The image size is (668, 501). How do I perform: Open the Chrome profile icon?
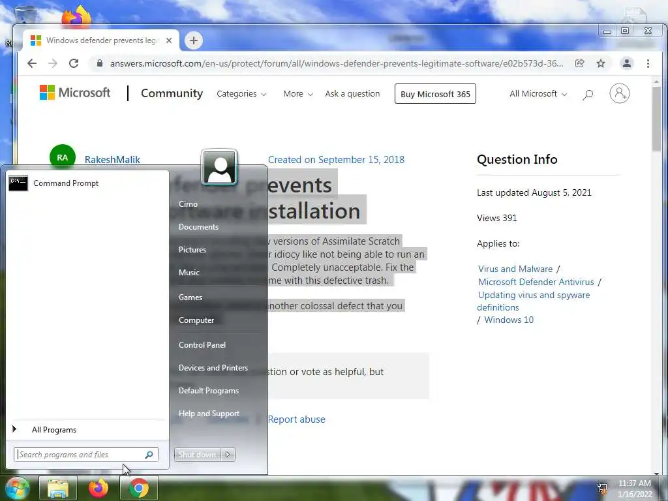point(627,63)
